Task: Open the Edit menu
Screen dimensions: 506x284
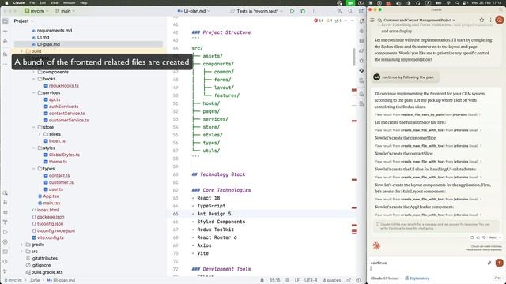Action: (43, 3)
